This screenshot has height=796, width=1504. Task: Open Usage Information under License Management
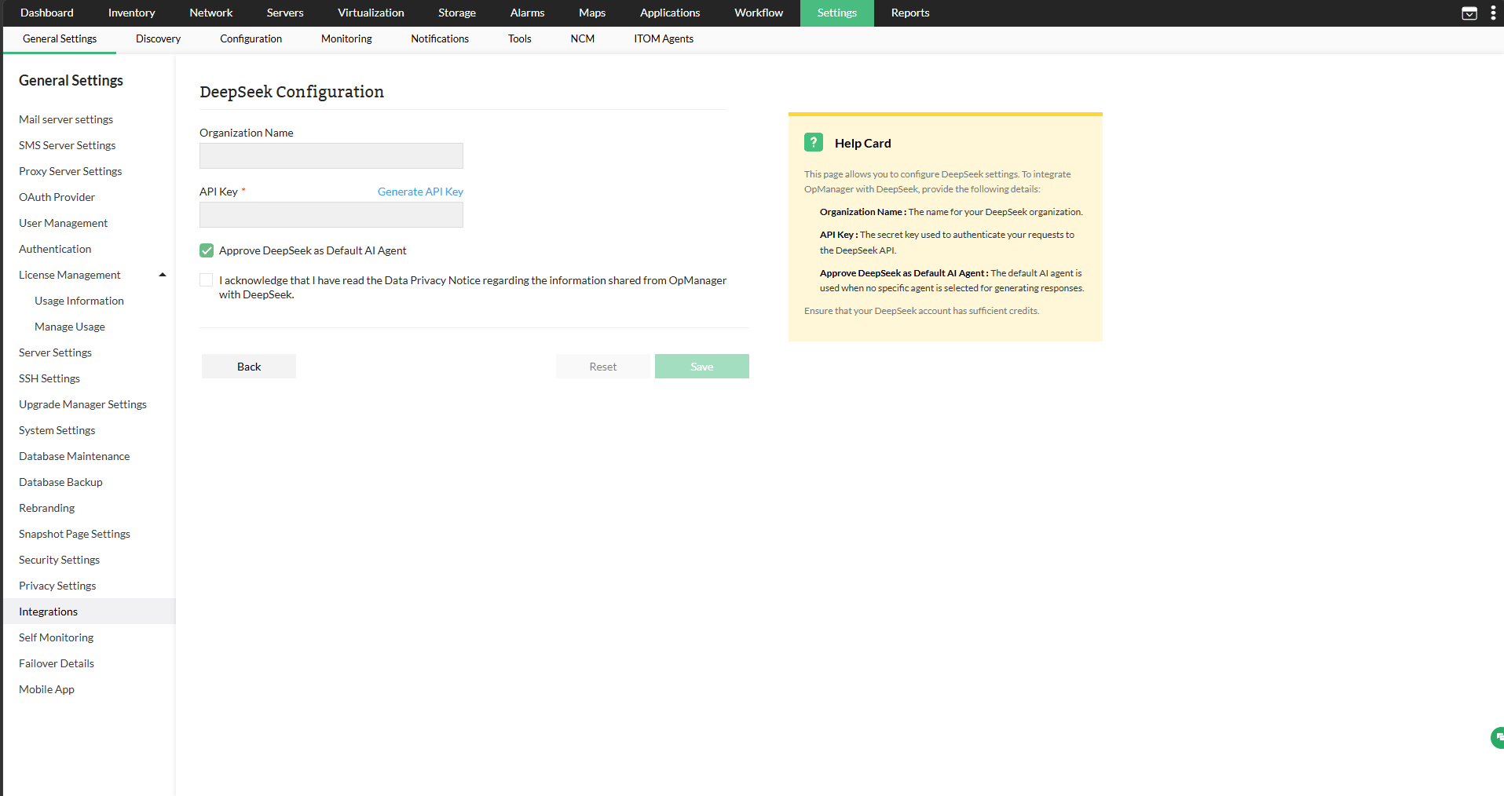pyautogui.click(x=79, y=301)
